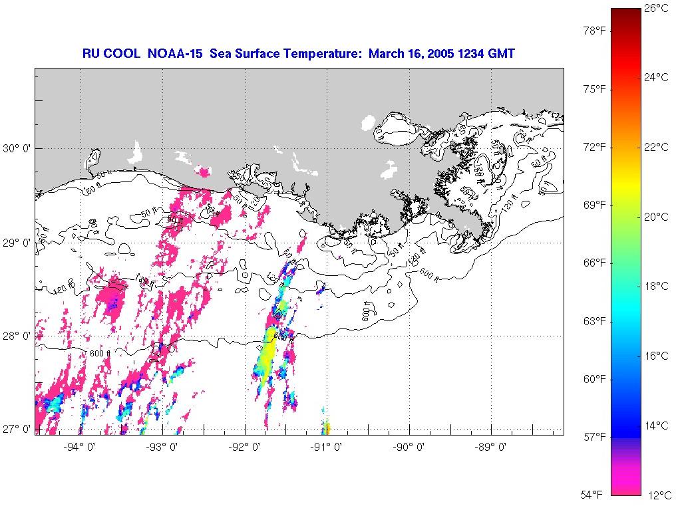
Task: Click the '27° 0'' latitude label
Action: point(17,430)
